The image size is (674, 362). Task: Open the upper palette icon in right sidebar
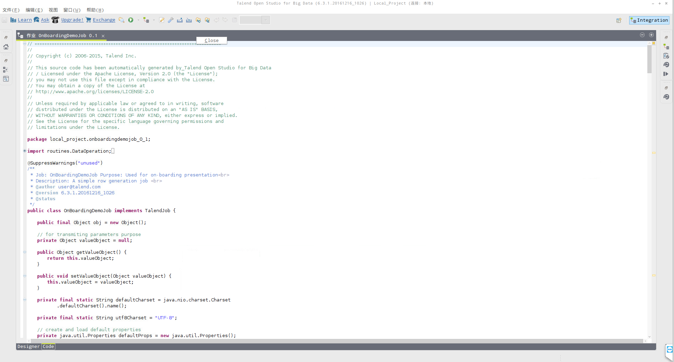pos(666,65)
